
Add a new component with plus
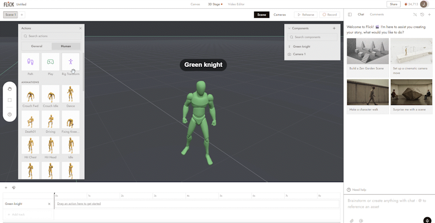(334, 28)
